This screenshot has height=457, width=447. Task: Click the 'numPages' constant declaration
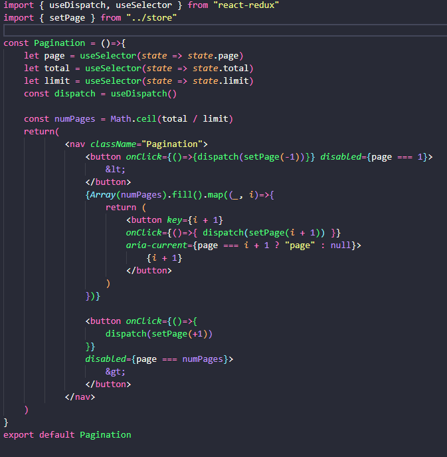click(75, 119)
